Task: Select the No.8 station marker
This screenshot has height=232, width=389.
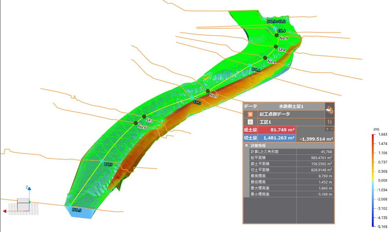Action: click(265, 58)
